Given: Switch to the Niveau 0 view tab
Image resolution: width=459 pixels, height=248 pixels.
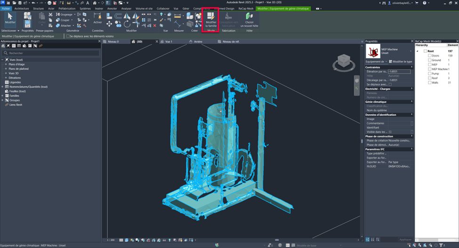Looking at the screenshot, I should click(113, 41).
